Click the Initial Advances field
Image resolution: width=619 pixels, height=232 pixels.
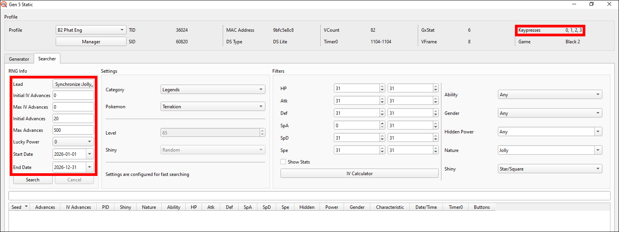click(73, 118)
